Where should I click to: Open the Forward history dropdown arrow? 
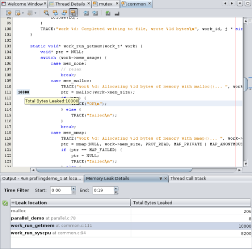[35, 13]
